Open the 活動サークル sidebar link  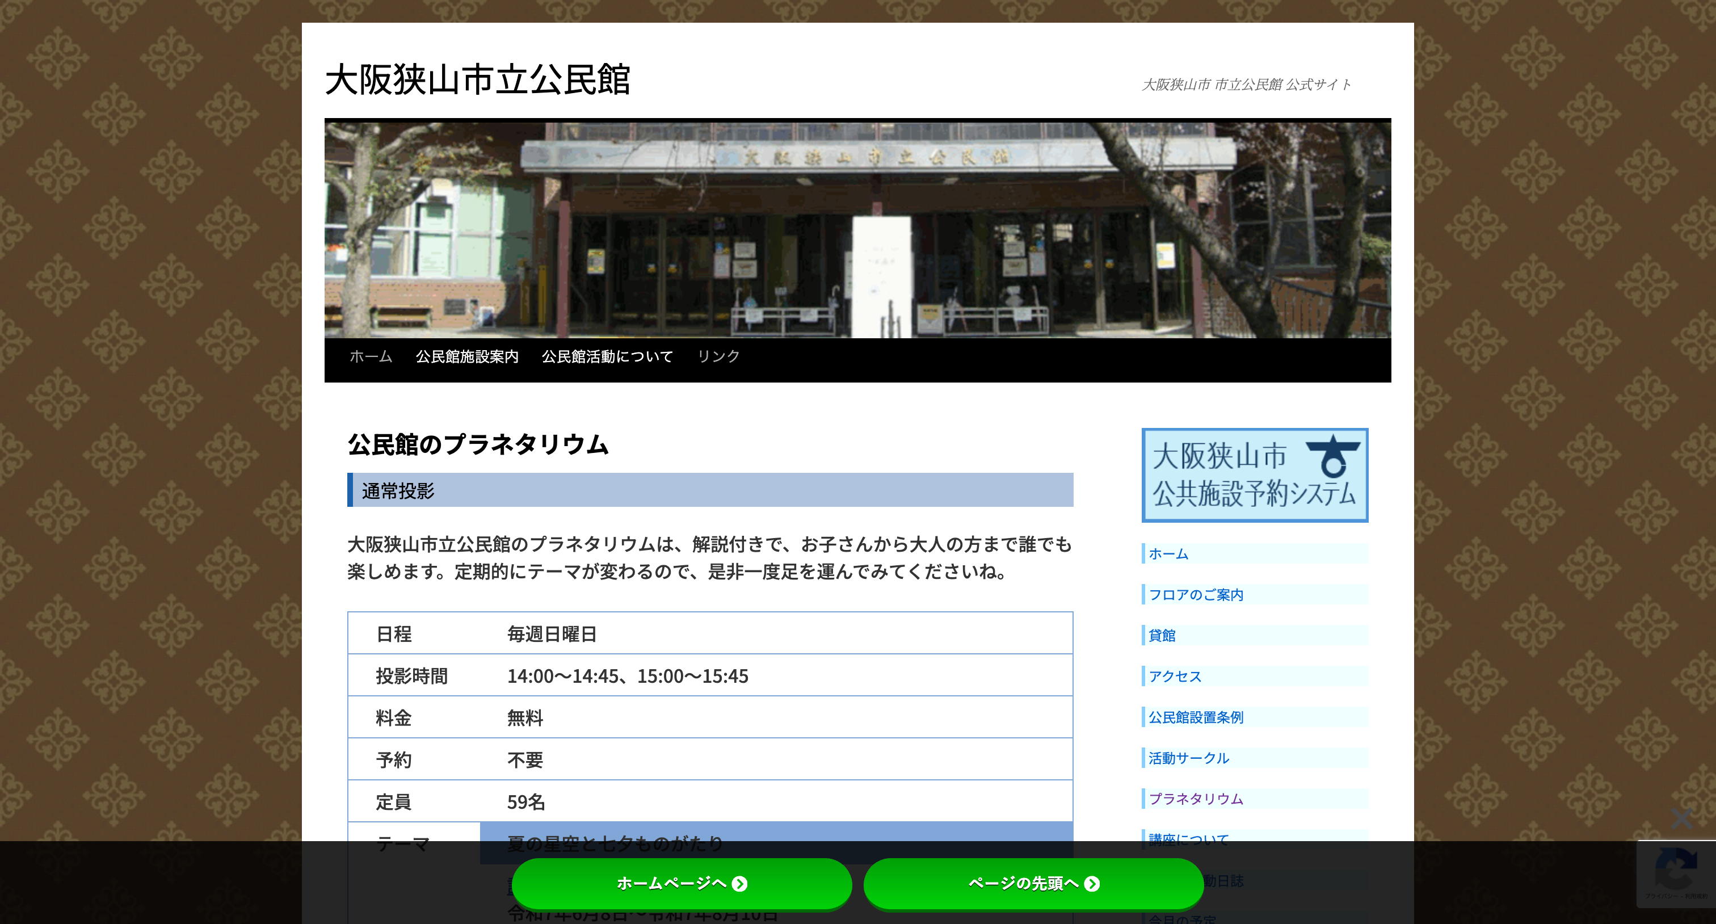coord(1188,758)
